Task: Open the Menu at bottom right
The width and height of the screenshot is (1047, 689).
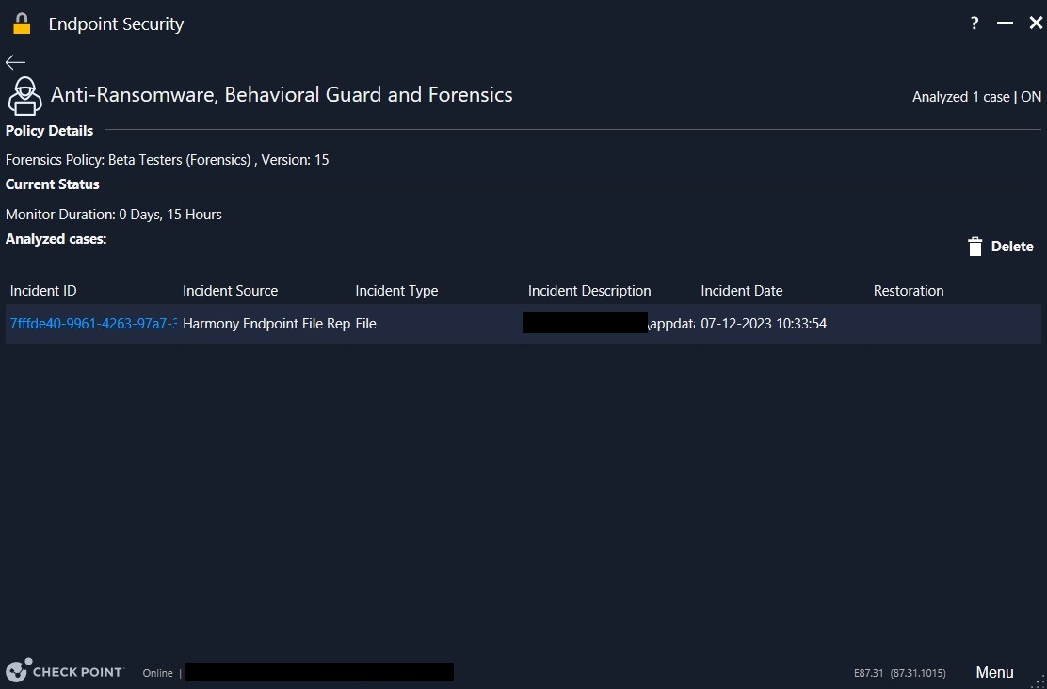Action: coord(994,672)
